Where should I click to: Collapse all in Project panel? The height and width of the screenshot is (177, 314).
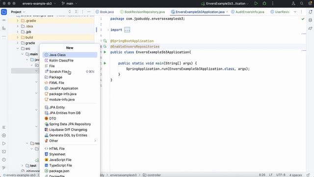tap(76, 12)
